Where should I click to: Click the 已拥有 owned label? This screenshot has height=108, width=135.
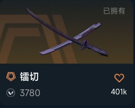tap(114, 11)
